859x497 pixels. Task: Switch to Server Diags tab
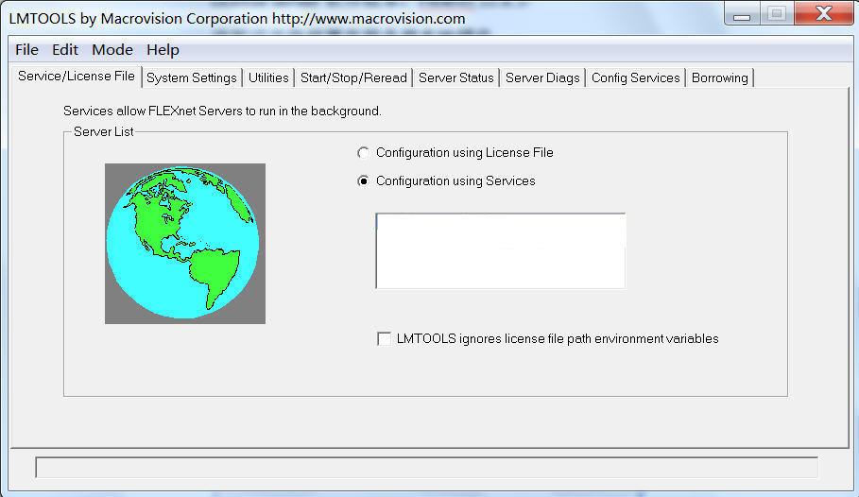(x=542, y=77)
